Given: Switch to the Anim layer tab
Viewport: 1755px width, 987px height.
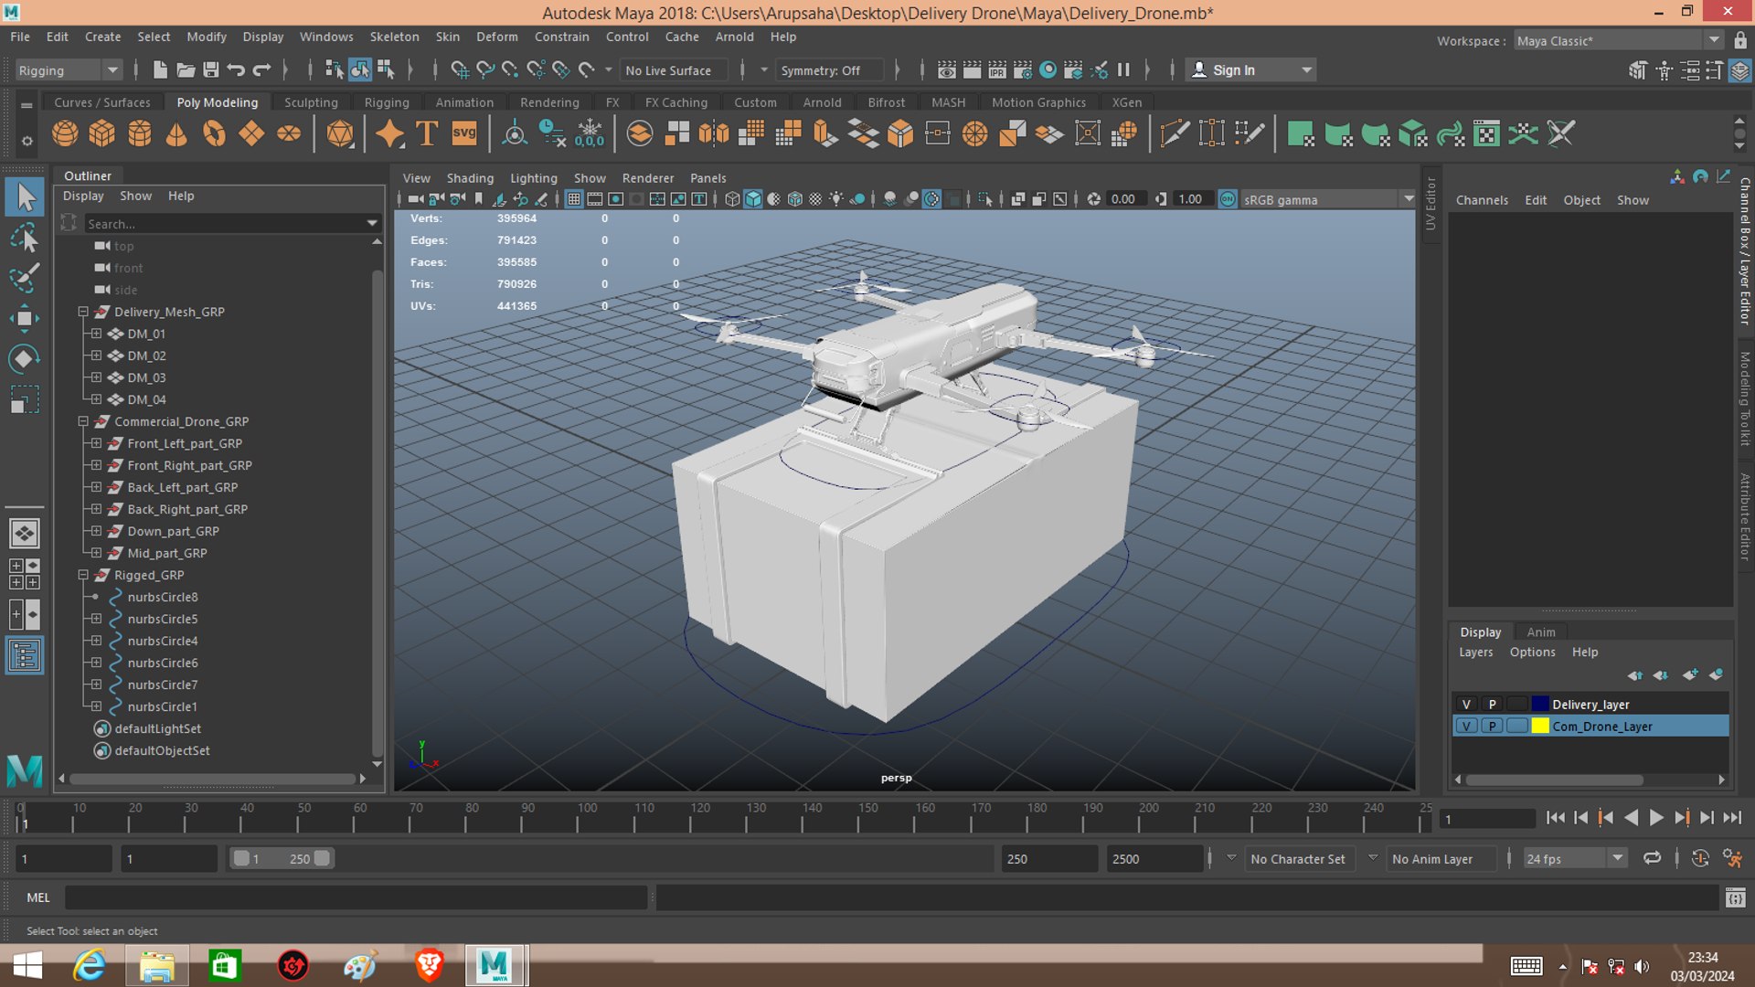Looking at the screenshot, I should tap(1540, 631).
